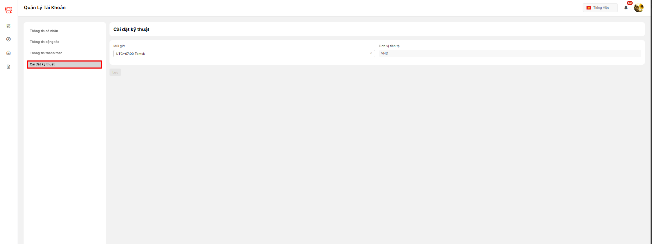This screenshot has width=652, height=244.
Task: Expand the UTC+07:00 Tomsk timezone dropdown
Action: pos(244,54)
